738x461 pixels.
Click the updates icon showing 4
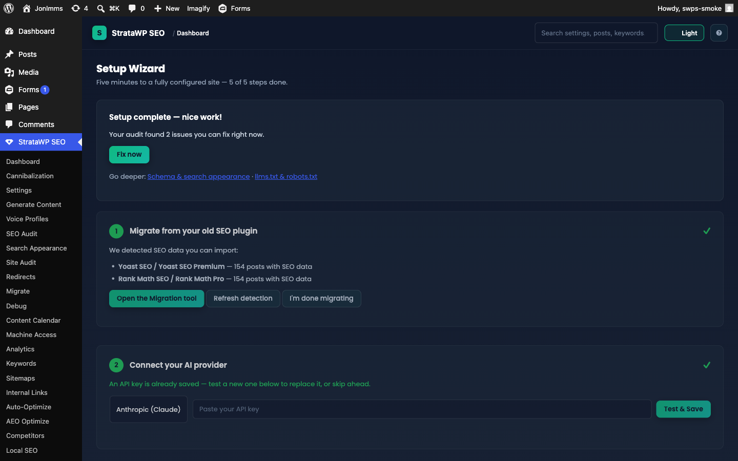(75, 8)
